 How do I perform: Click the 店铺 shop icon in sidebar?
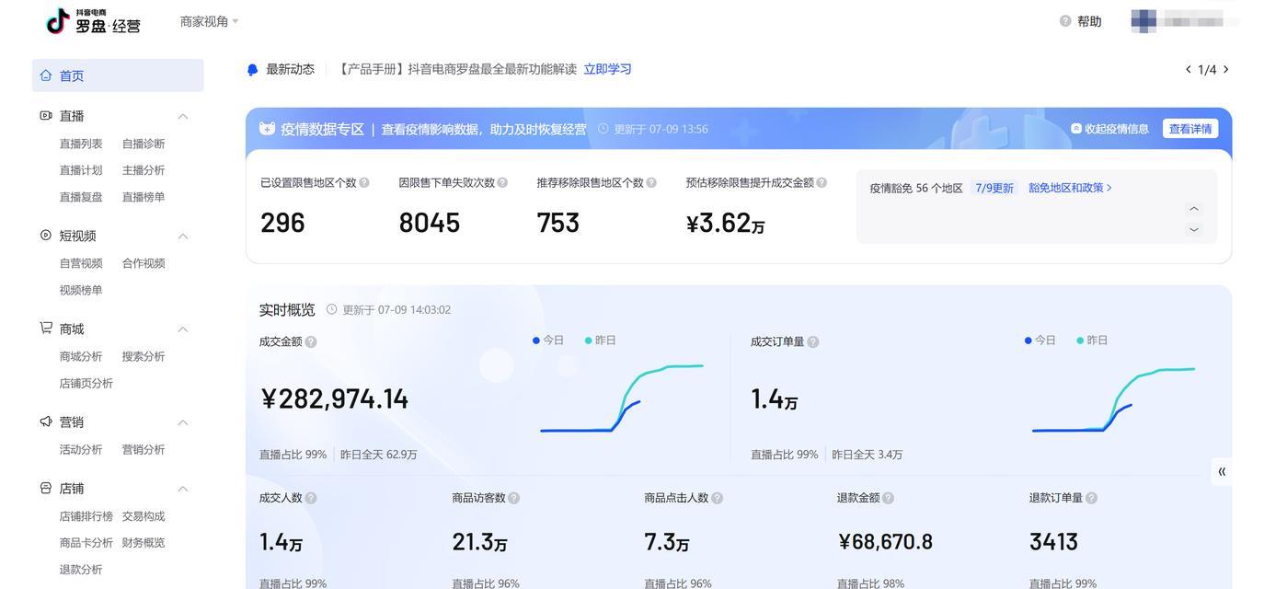46,488
